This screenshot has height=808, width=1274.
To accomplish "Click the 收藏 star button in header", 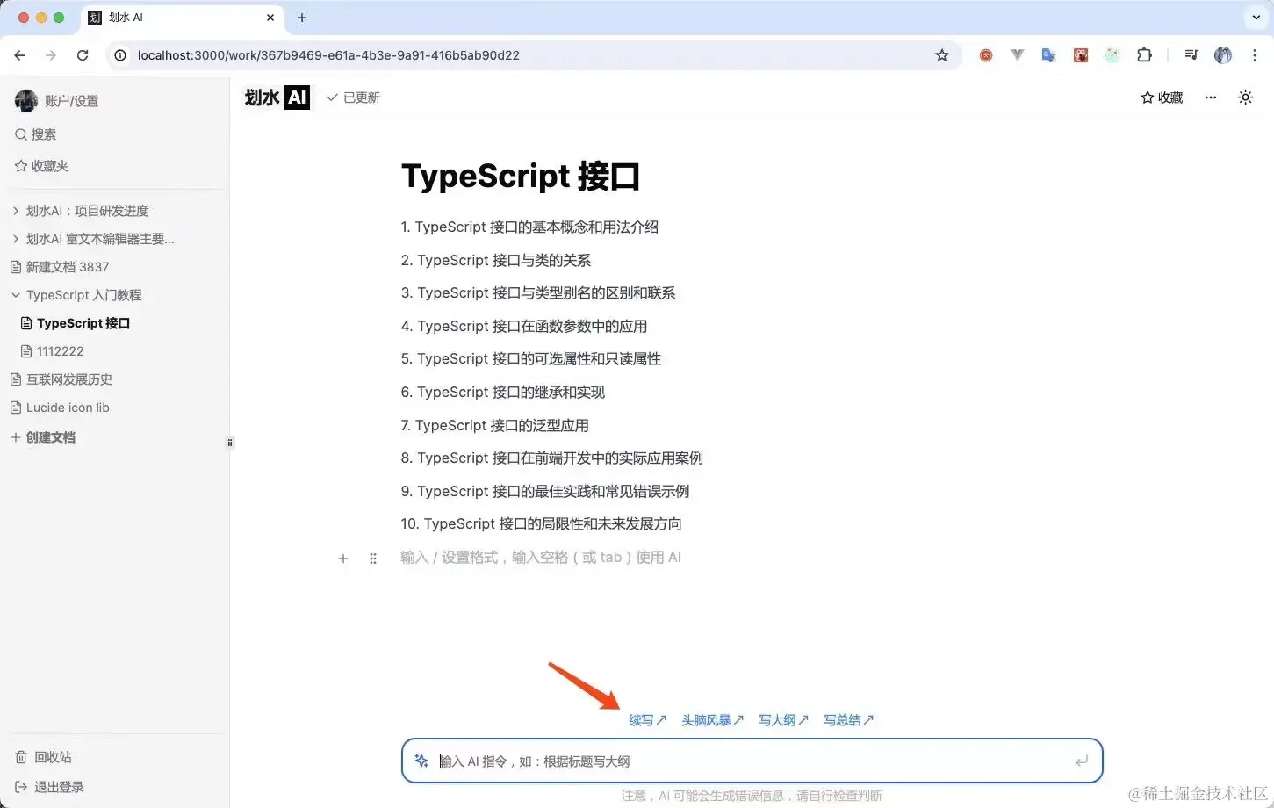I will pyautogui.click(x=1162, y=97).
